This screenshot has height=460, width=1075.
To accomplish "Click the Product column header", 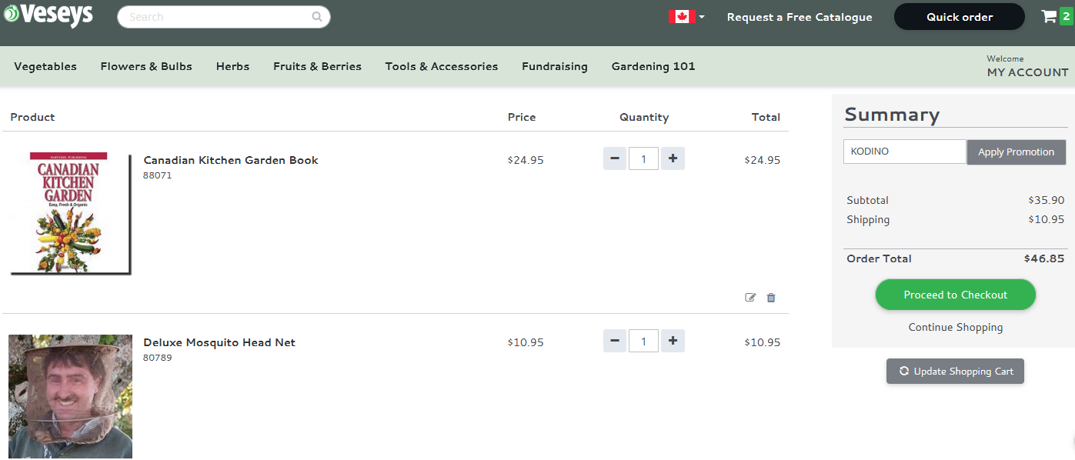I will point(32,117).
